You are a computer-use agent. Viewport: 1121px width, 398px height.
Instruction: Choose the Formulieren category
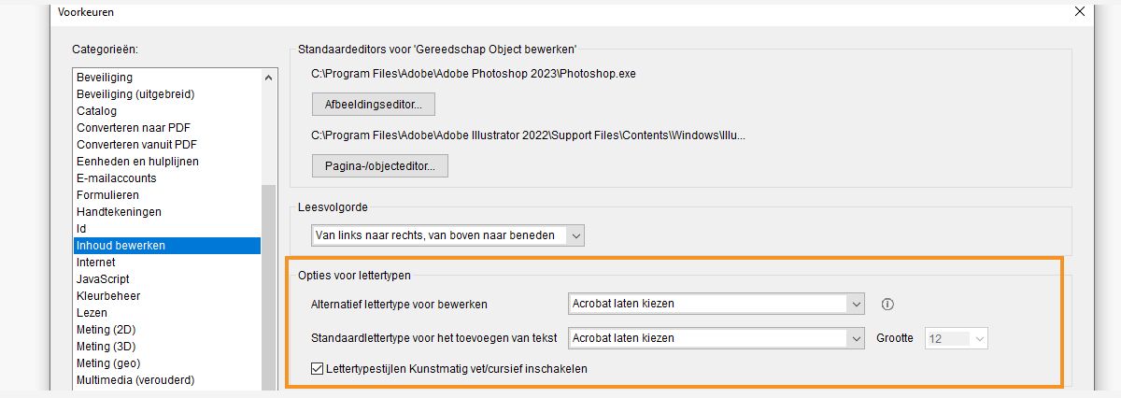pos(107,195)
